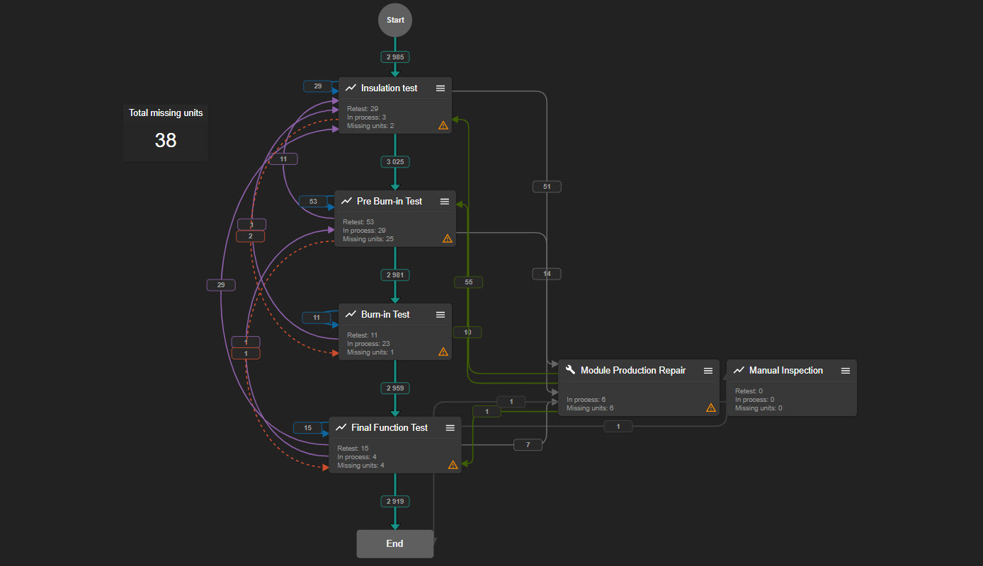Open the Insulation test hamburger menu
Viewport: 983px width, 566px height.
(x=441, y=88)
